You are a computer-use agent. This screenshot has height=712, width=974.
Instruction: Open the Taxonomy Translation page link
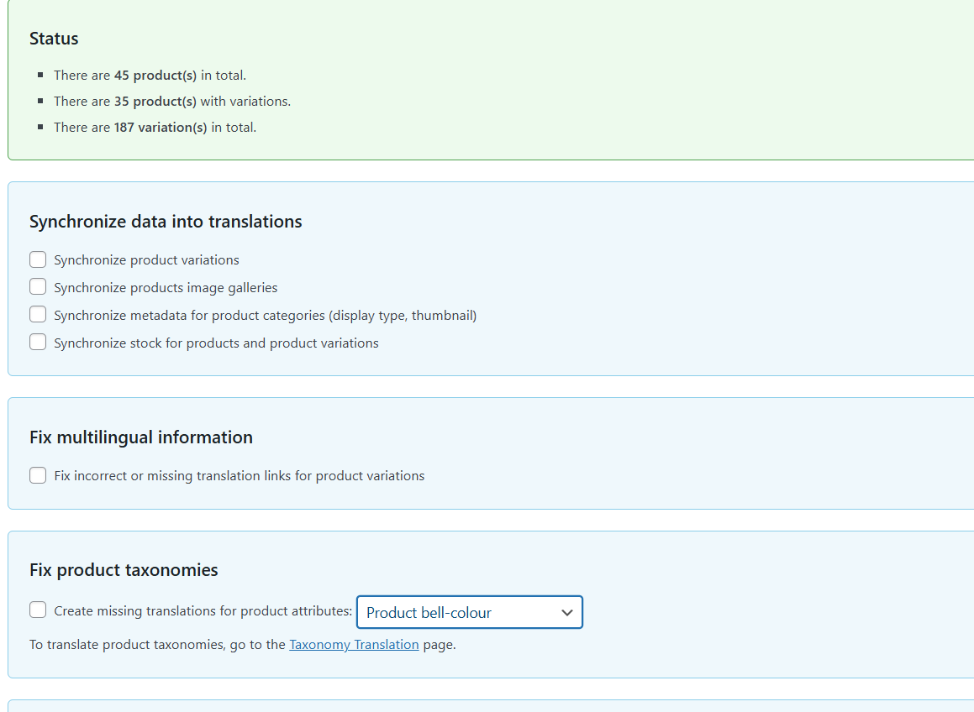coord(354,645)
